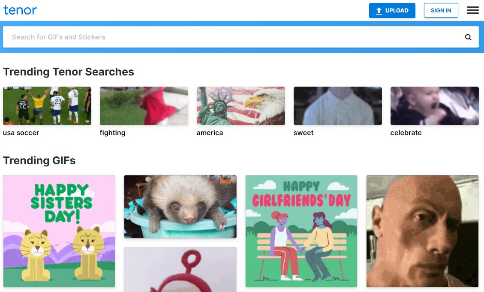Select the sweet text link
The width and height of the screenshot is (484, 292).
304,133
